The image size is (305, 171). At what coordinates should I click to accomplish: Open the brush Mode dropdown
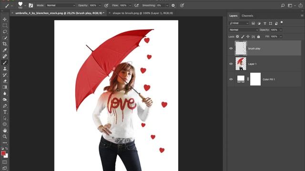click(x=61, y=5)
